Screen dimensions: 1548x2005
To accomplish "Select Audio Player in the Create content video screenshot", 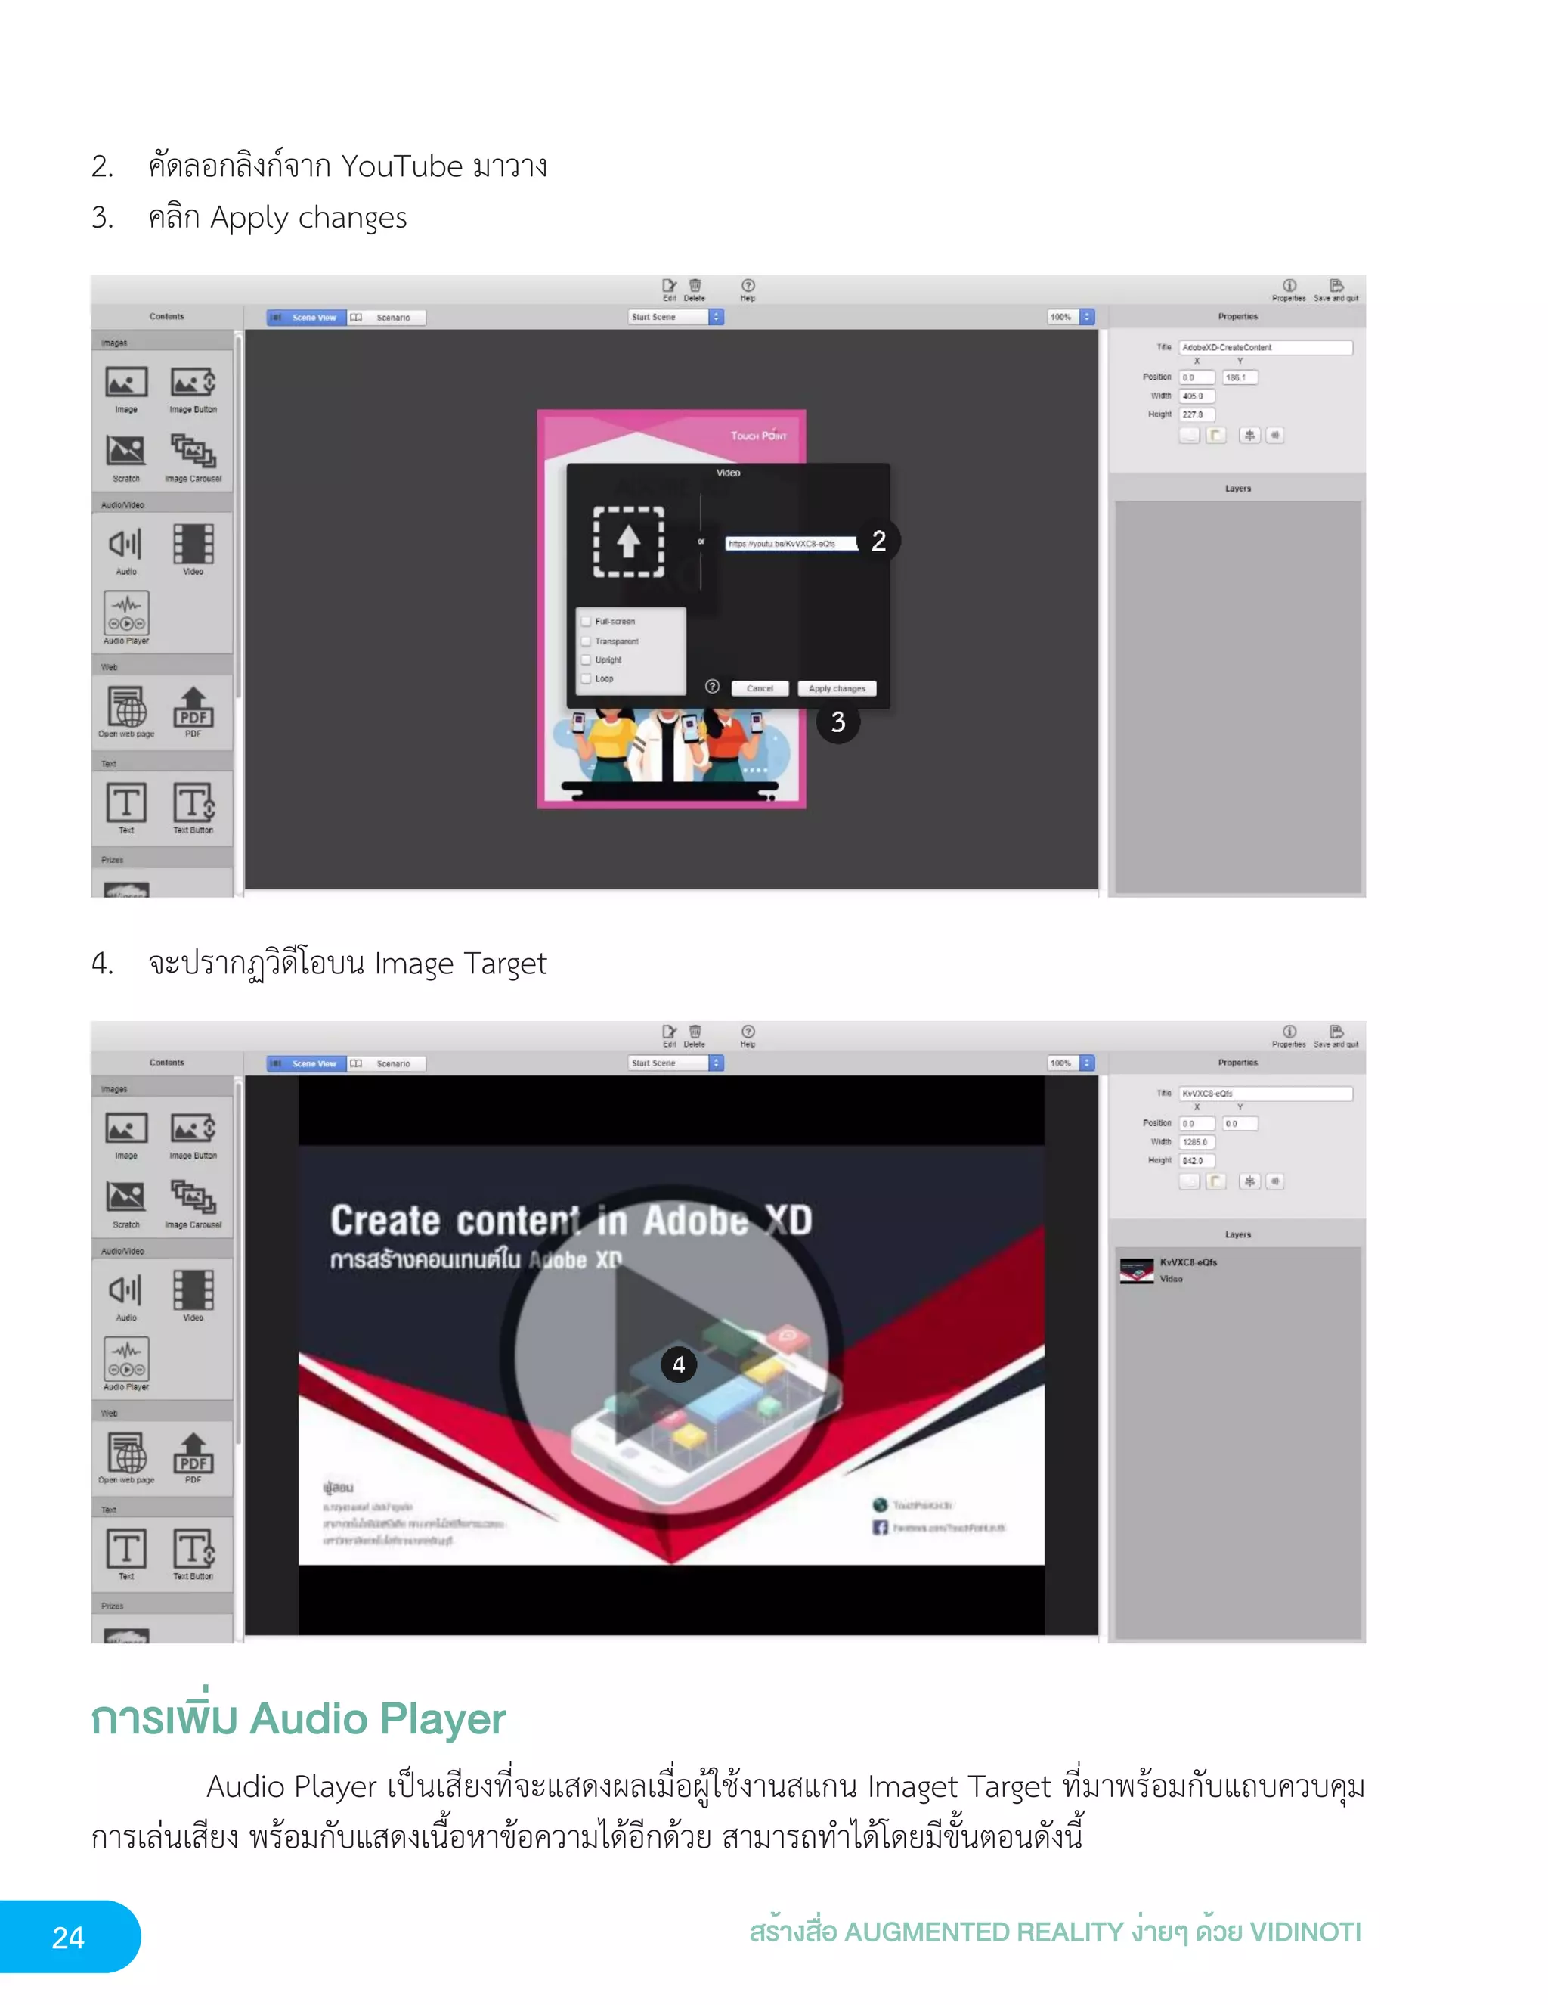I will [x=127, y=1358].
